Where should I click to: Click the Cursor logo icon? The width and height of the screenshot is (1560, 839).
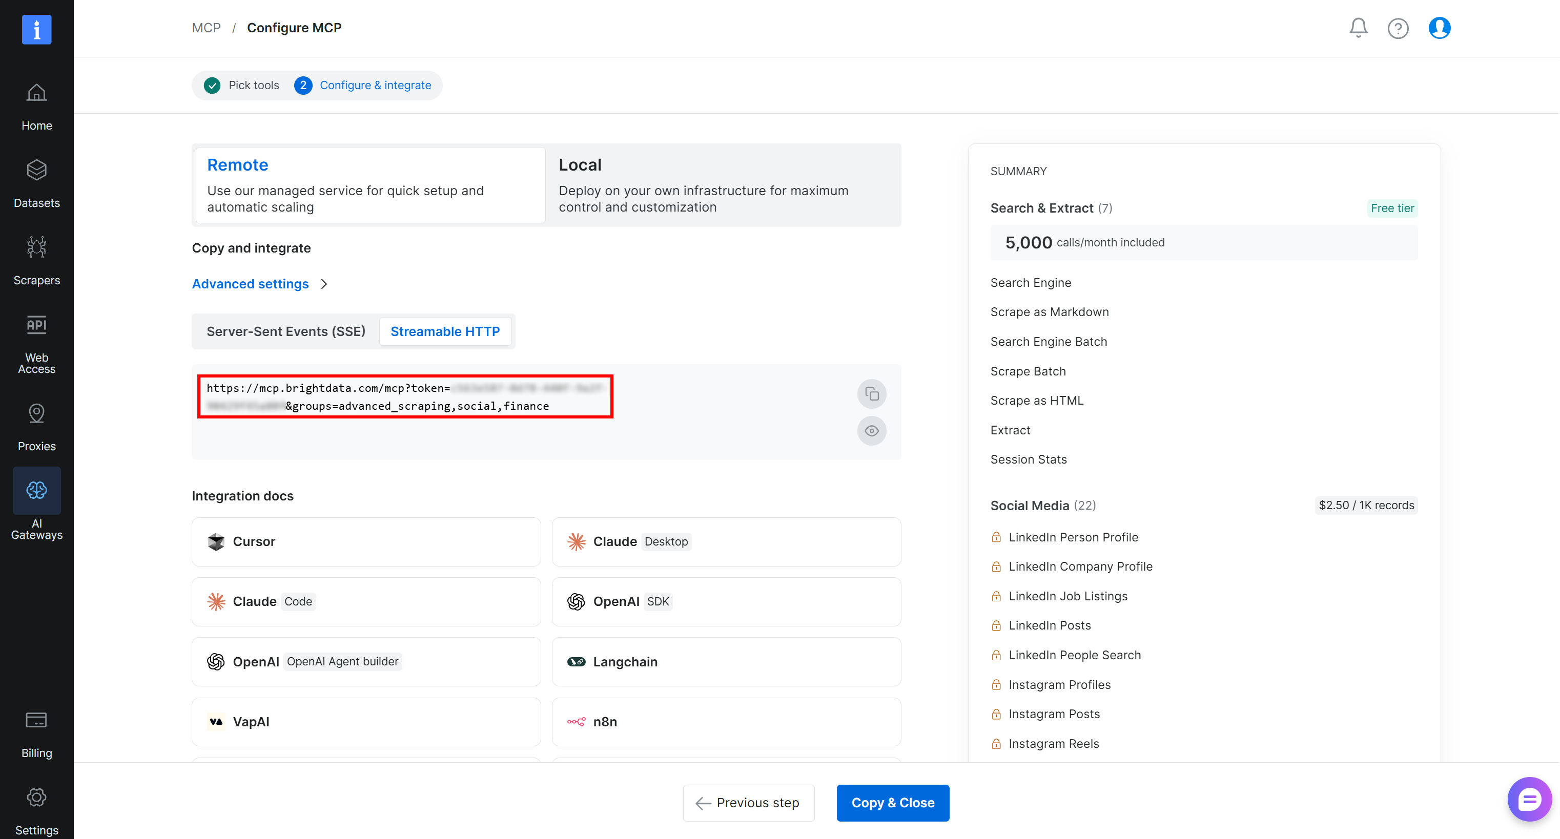[216, 542]
